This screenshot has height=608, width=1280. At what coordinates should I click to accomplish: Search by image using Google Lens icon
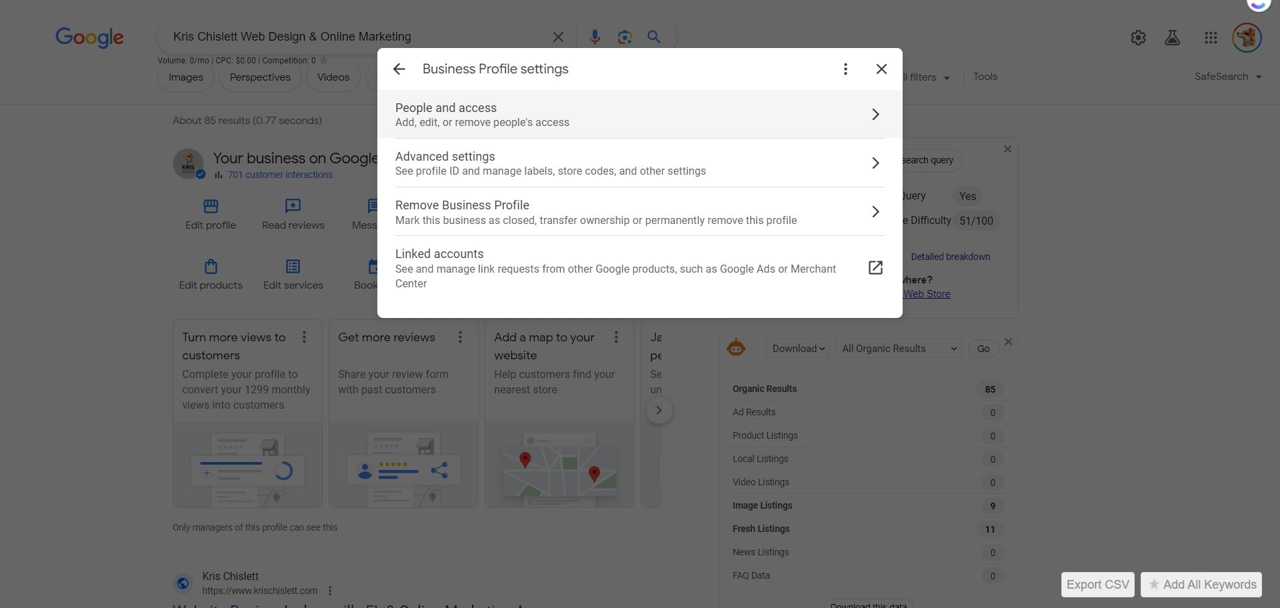click(x=624, y=37)
